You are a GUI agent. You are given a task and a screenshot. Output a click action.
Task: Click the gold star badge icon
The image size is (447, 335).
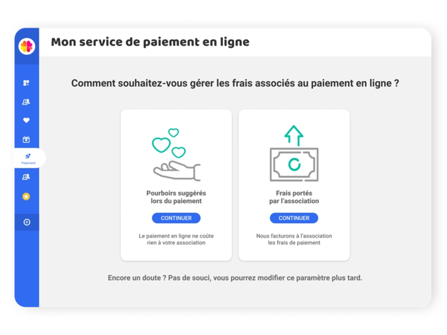click(27, 197)
